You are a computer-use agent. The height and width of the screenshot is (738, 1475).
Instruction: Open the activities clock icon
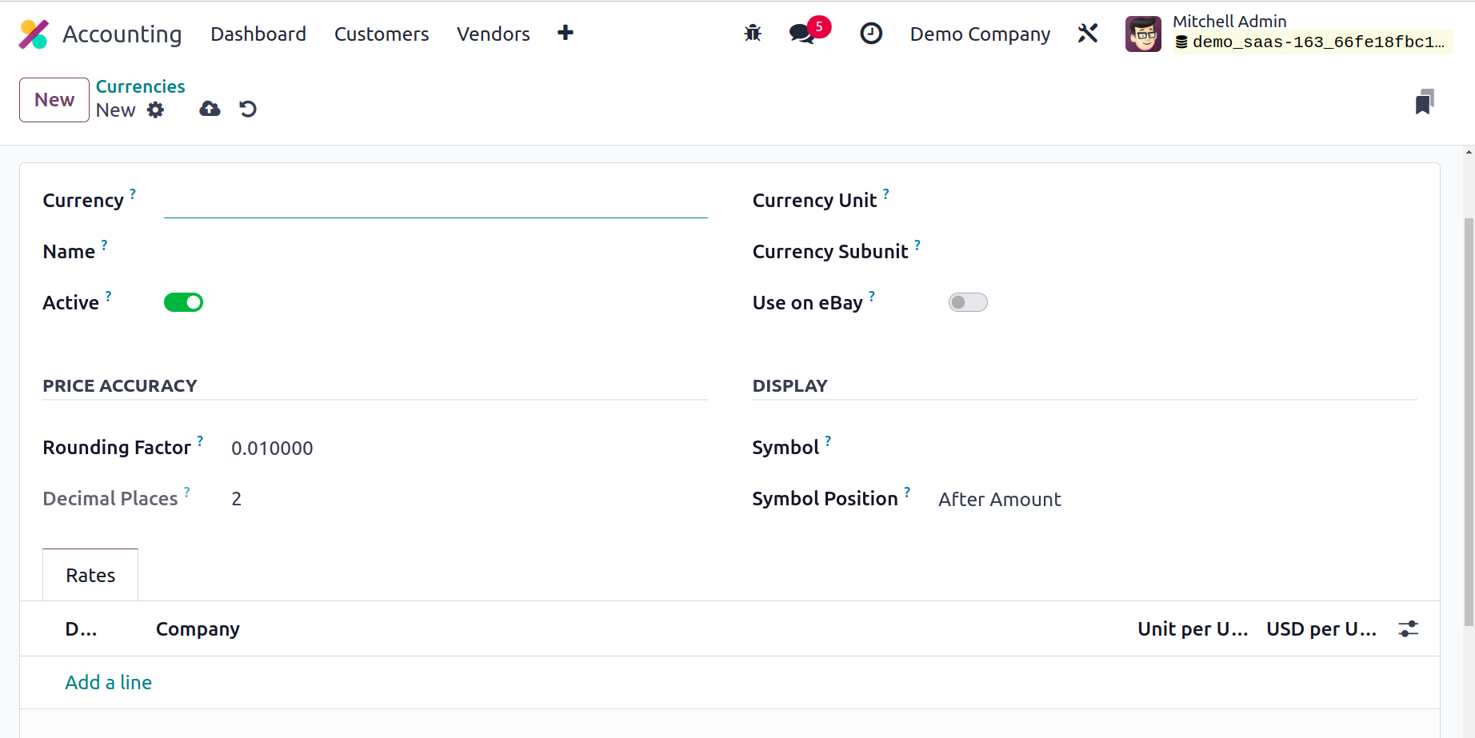point(871,34)
